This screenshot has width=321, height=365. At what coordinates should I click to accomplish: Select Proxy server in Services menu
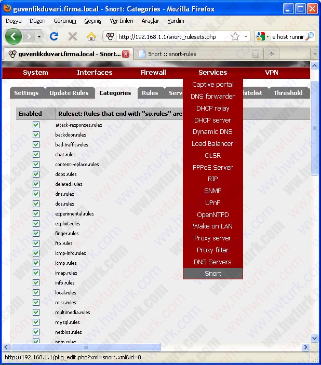tap(212, 238)
